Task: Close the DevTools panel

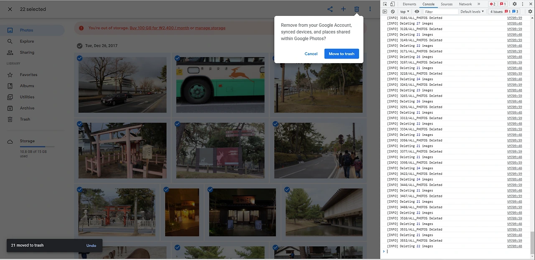Action: 530,4
